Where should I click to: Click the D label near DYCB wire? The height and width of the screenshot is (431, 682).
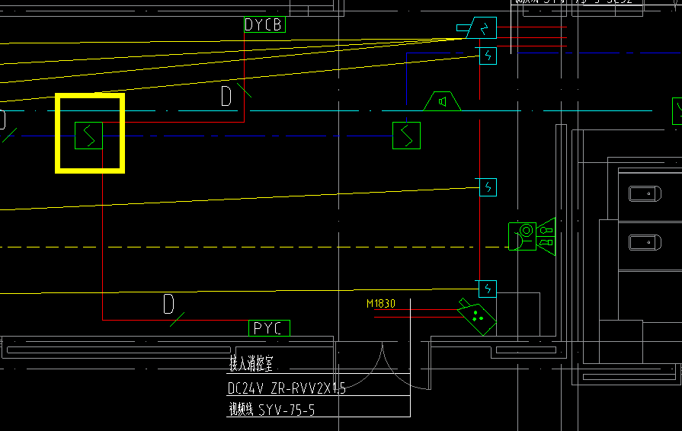pyautogui.click(x=226, y=96)
